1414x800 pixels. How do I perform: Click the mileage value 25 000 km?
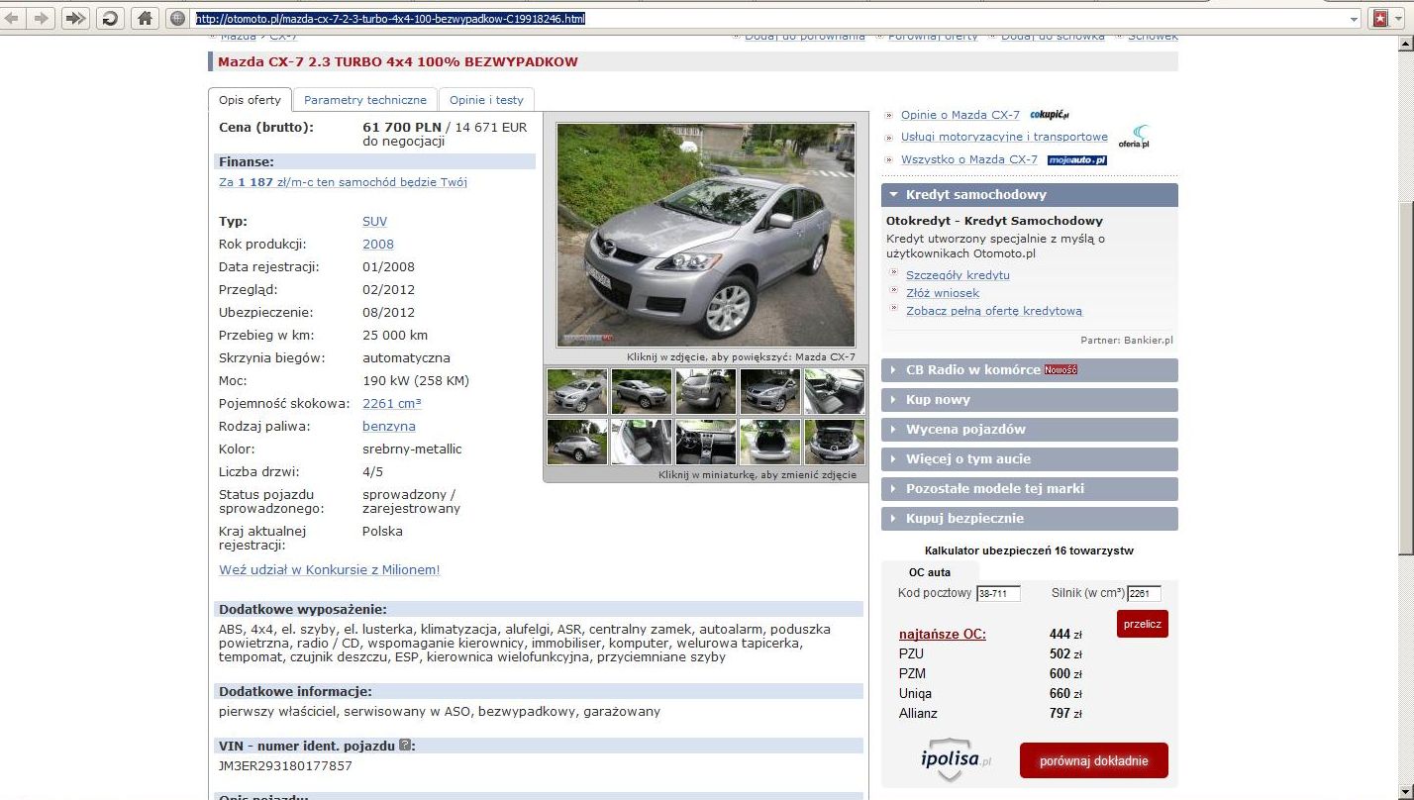click(x=395, y=336)
